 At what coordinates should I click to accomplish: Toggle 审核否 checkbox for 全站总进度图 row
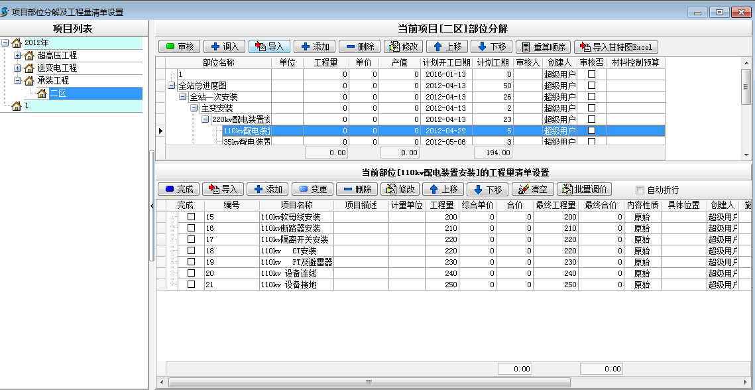[592, 86]
